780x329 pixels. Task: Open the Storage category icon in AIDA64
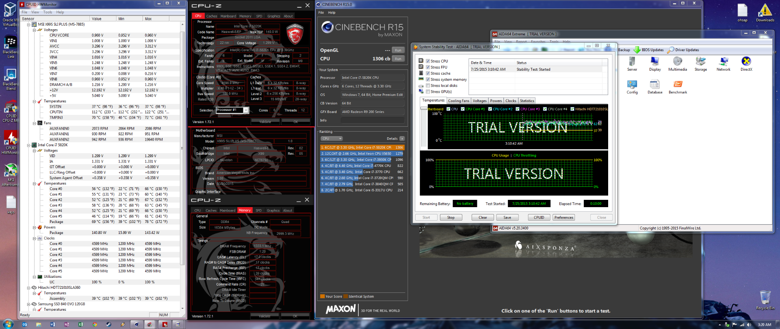[x=701, y=64]
